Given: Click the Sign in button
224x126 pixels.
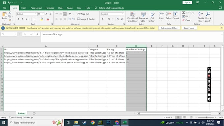Looking at the screenshot, I should 187,2.
